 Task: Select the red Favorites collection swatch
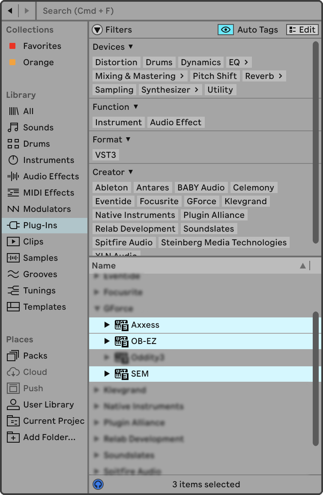(12, 46)
